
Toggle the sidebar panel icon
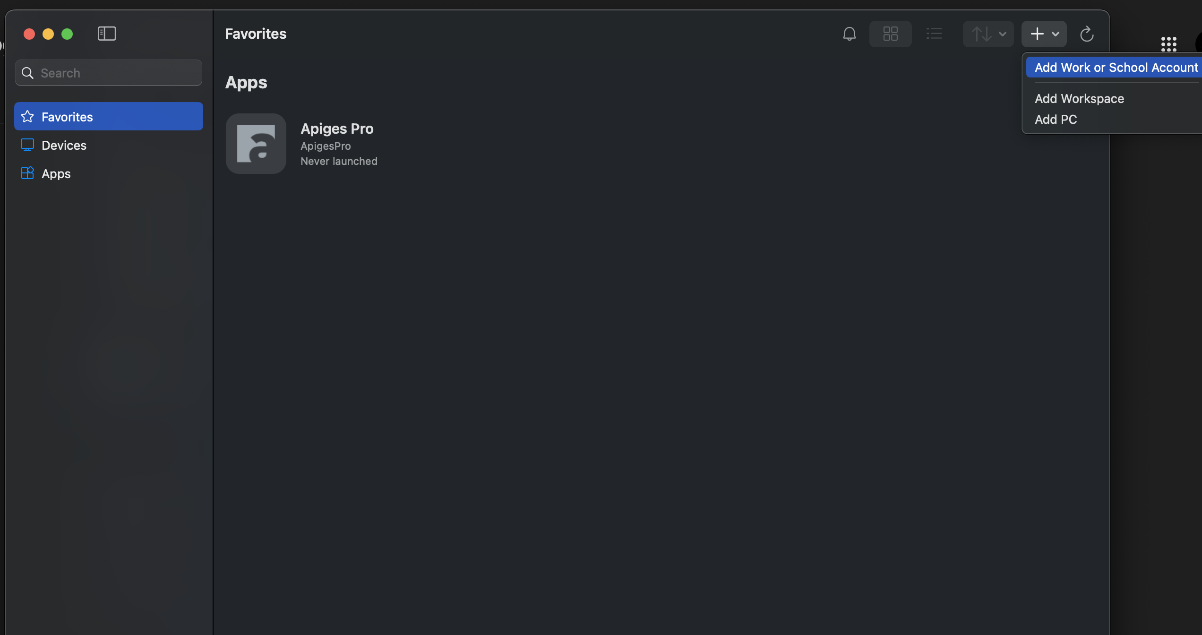point(107,34)
